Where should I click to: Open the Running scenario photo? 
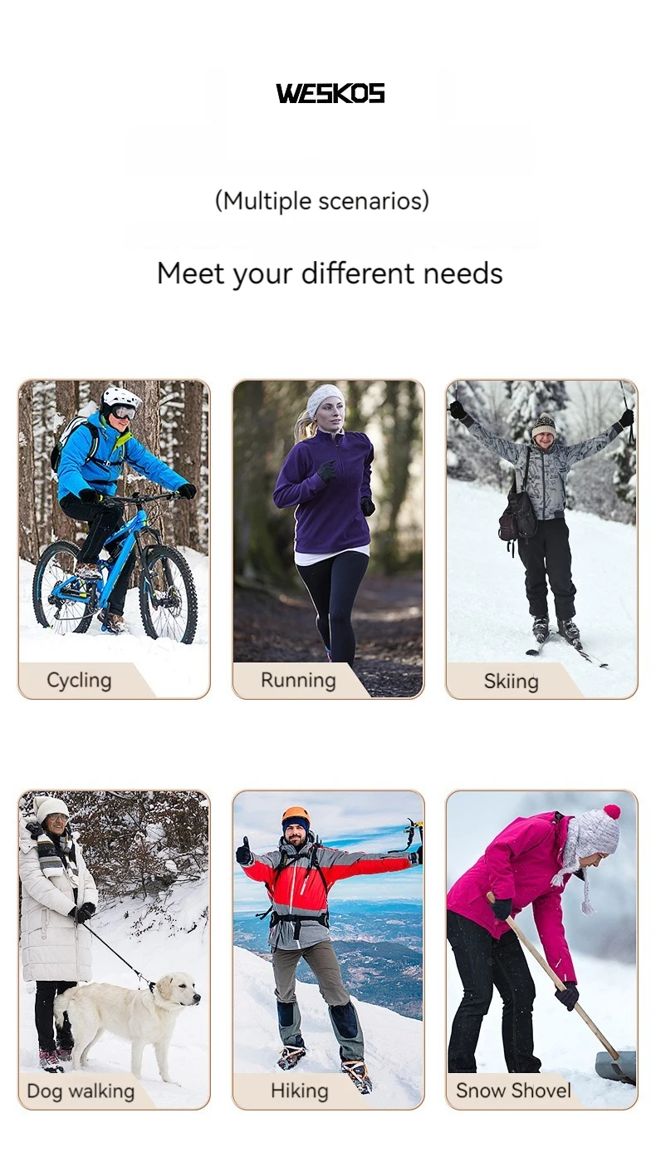point(328,539)
